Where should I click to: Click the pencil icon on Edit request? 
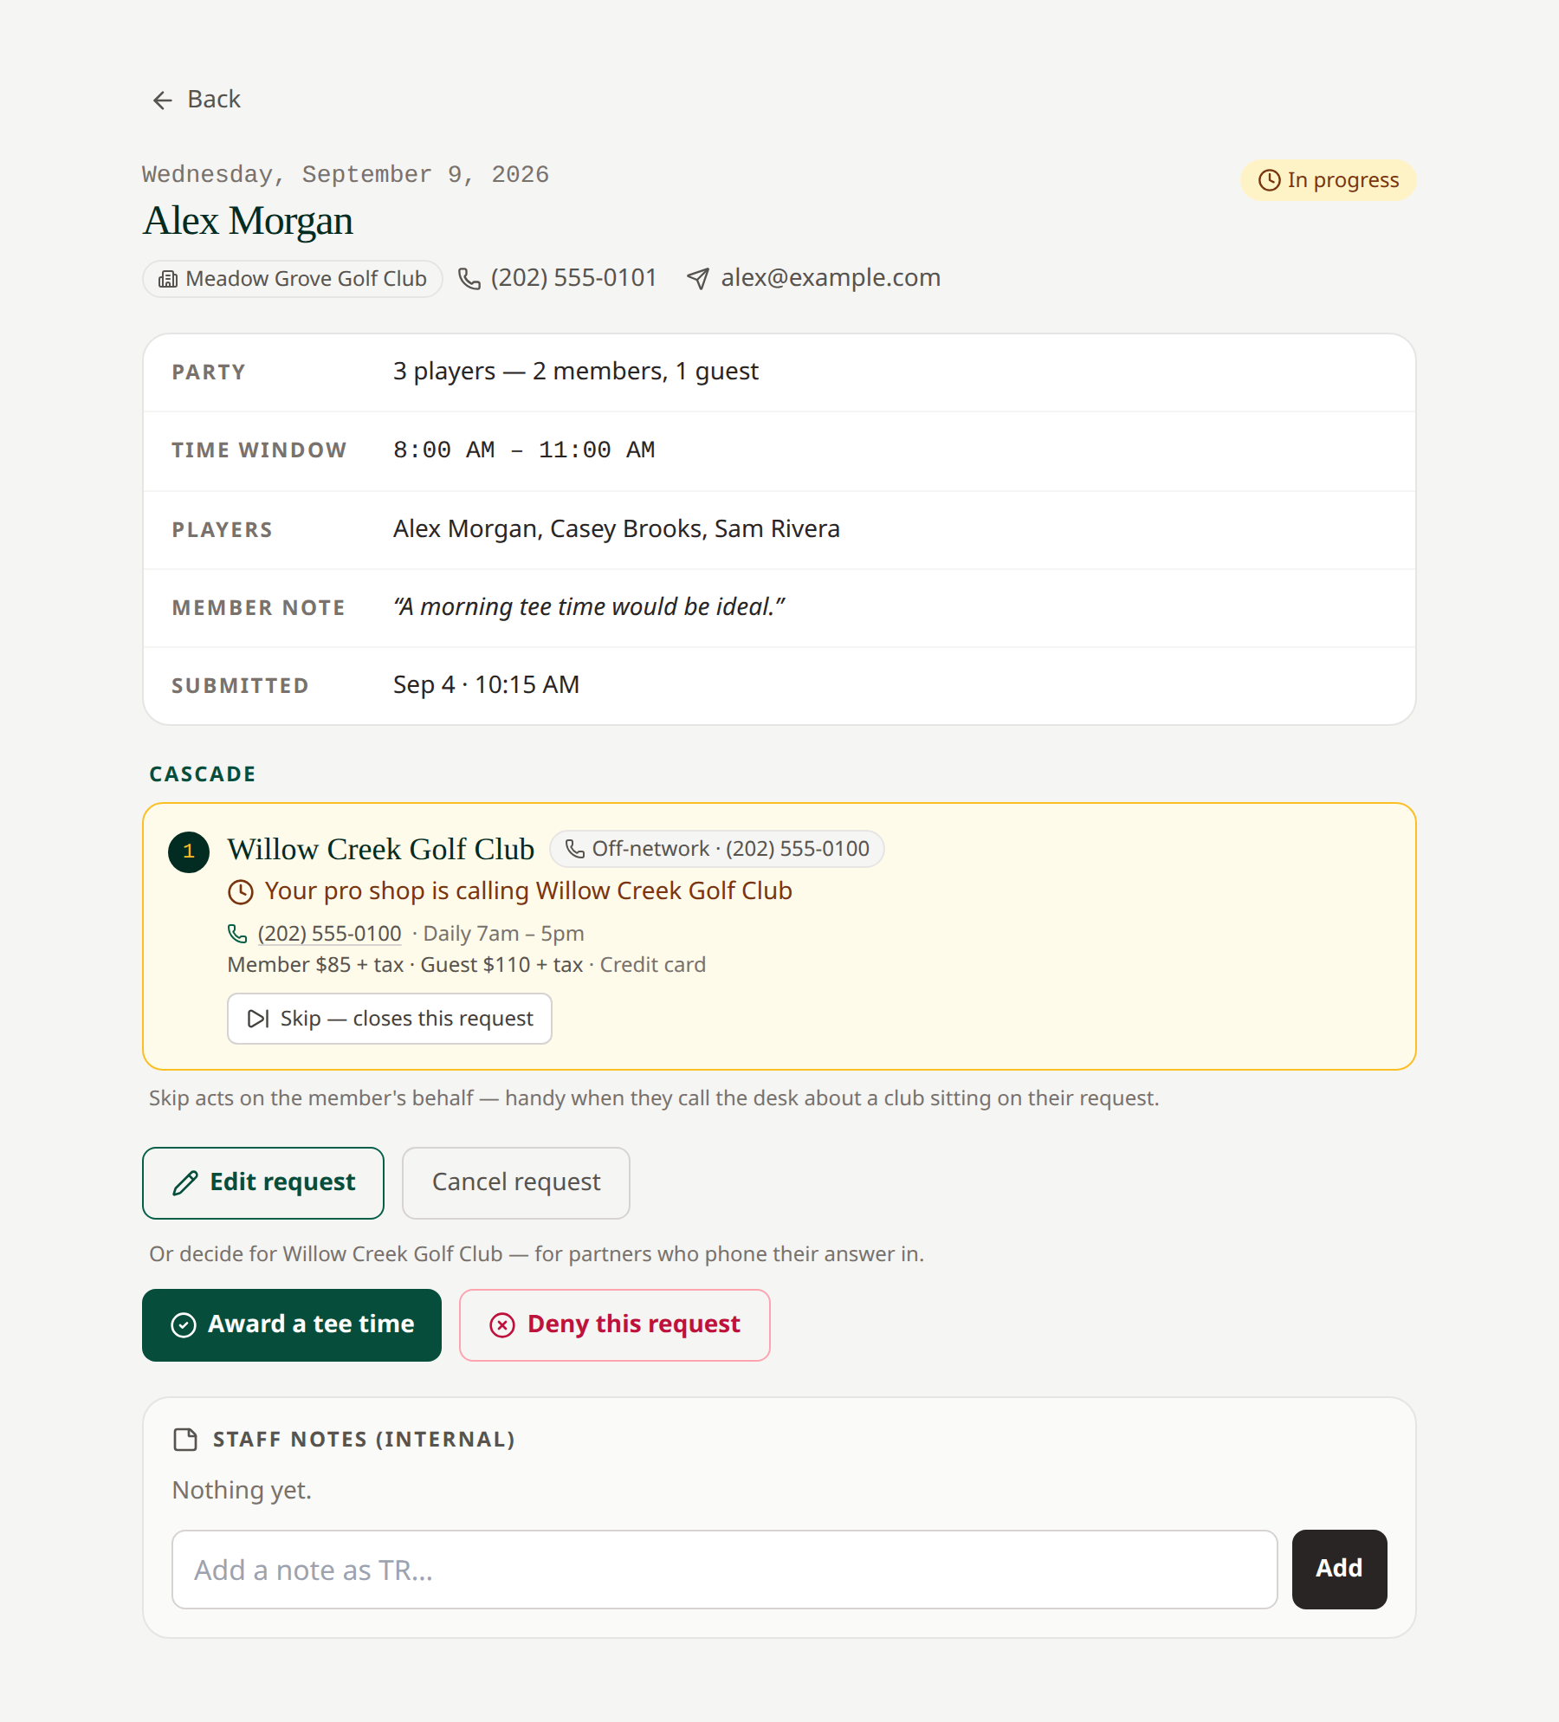pyautogui.click(x=185, y=1183)
